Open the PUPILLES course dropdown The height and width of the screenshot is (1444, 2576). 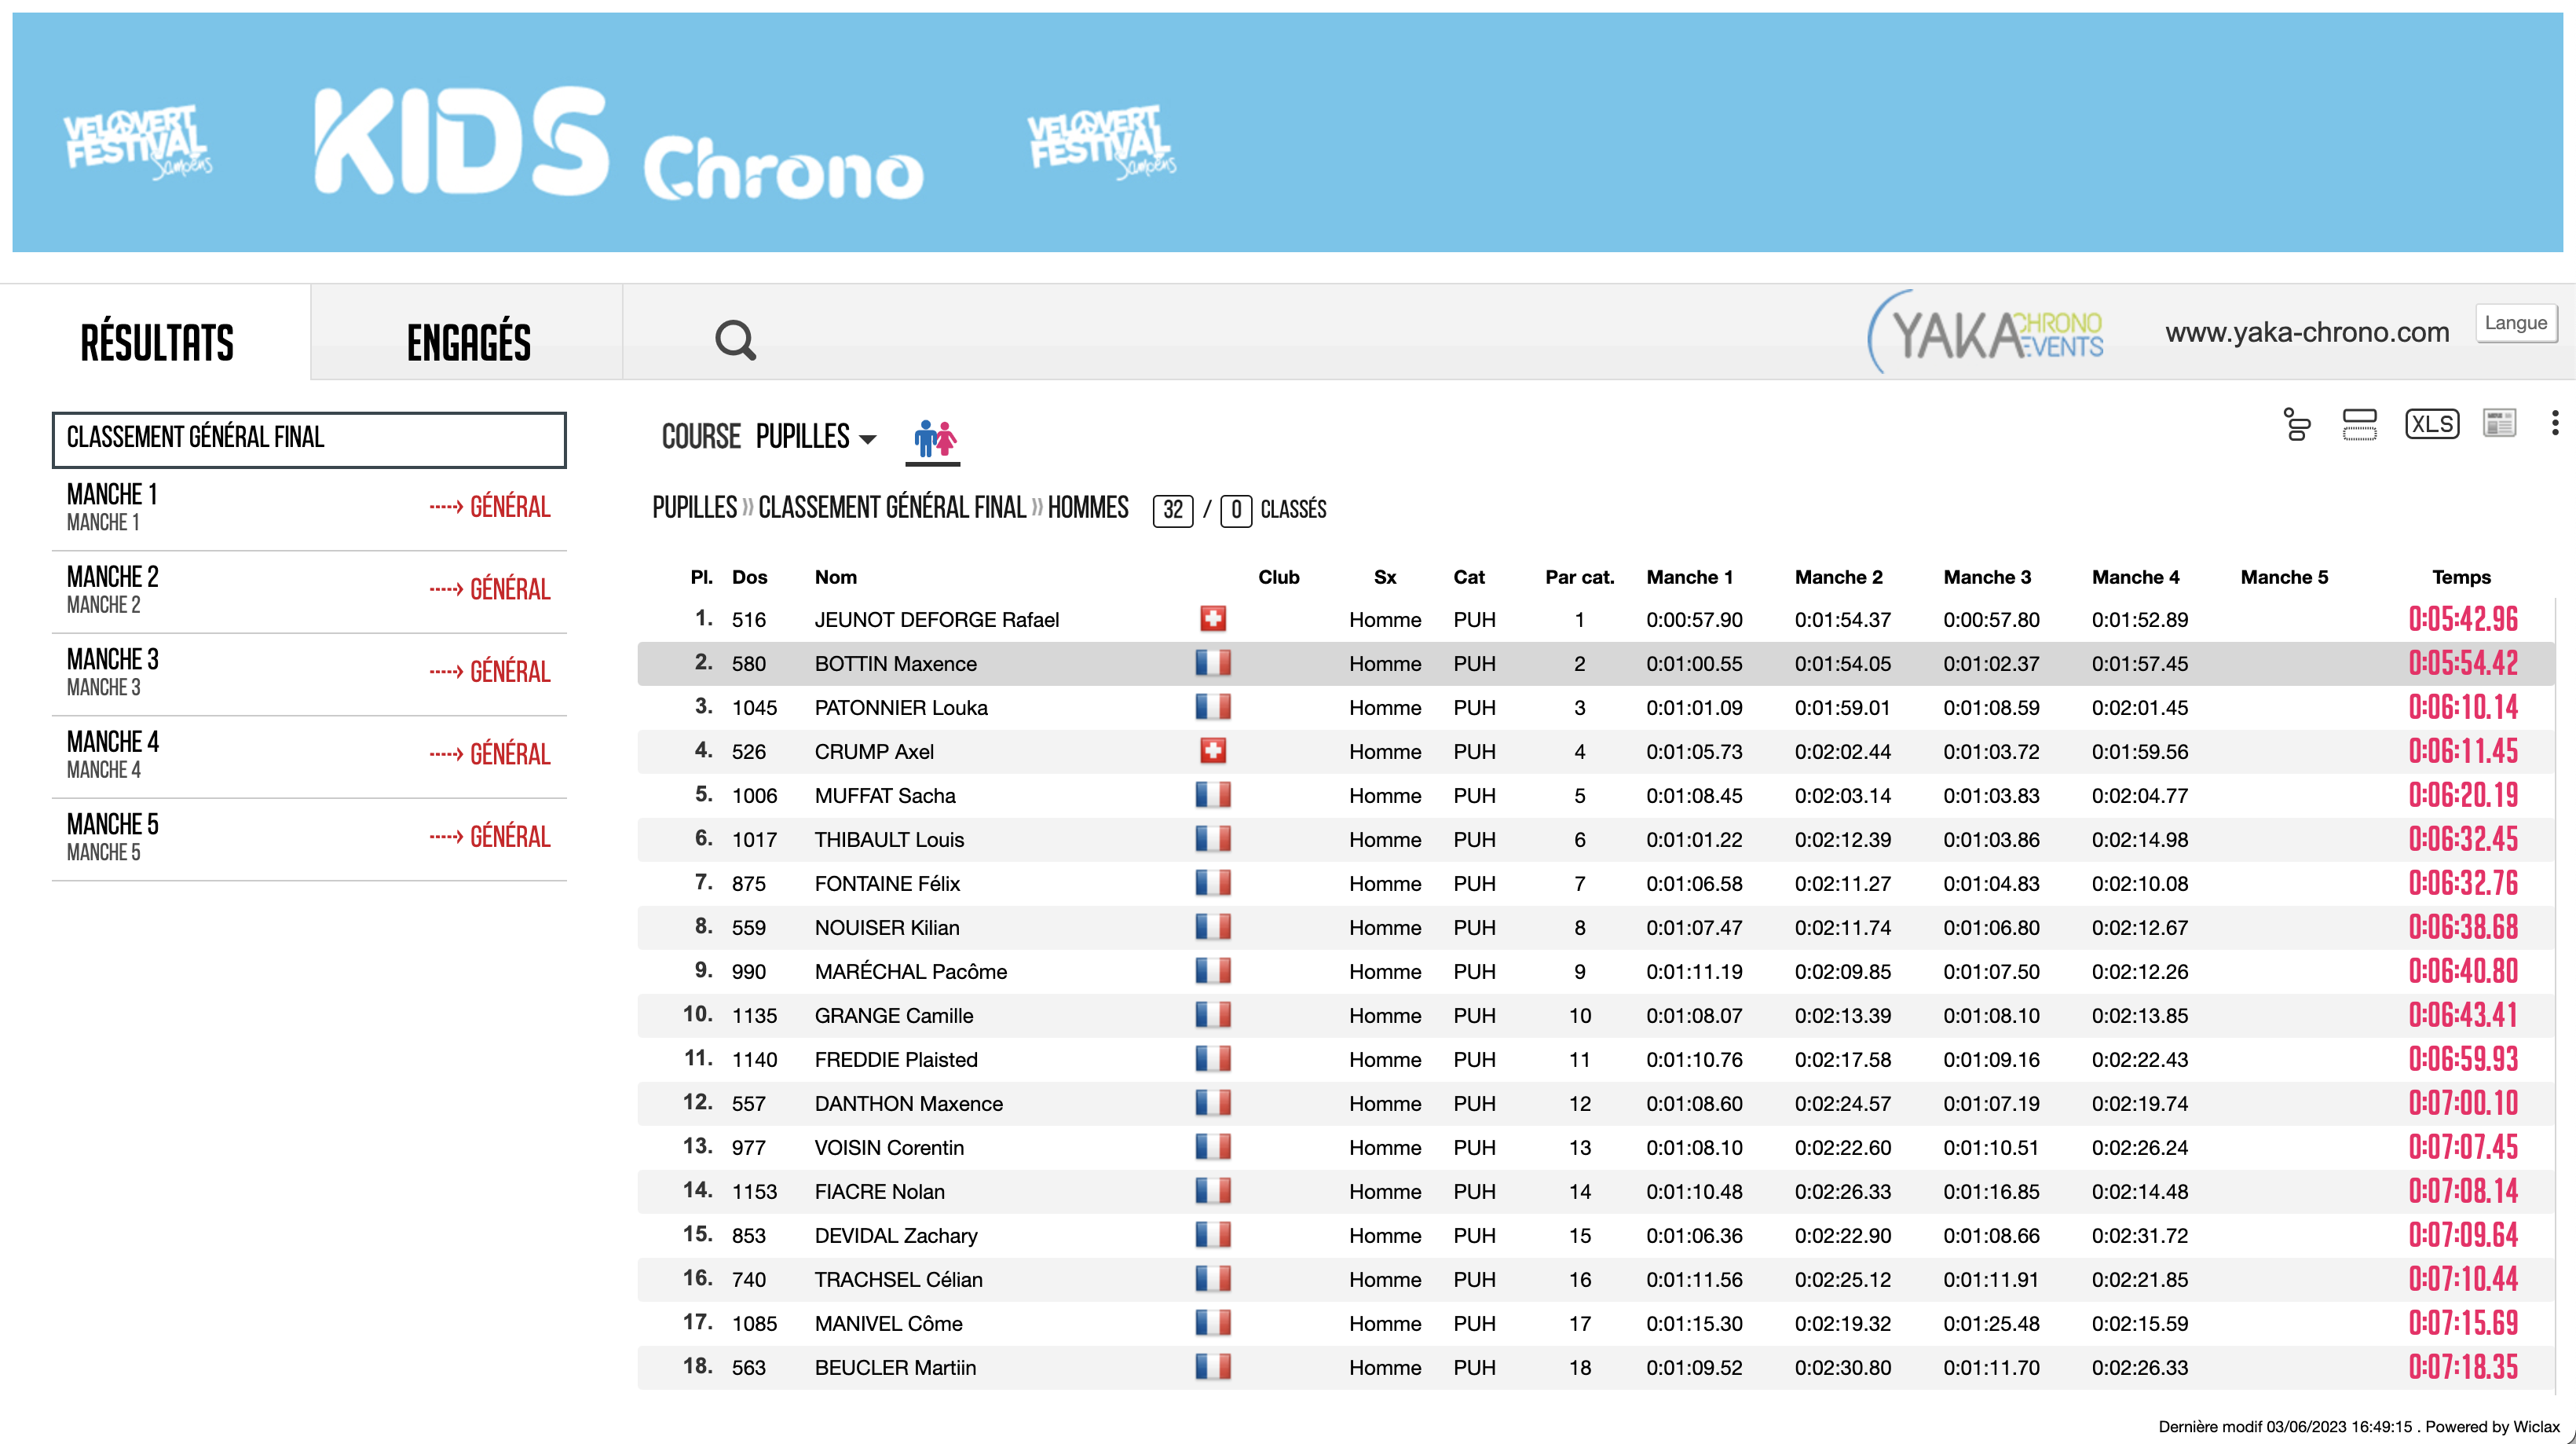816,437
